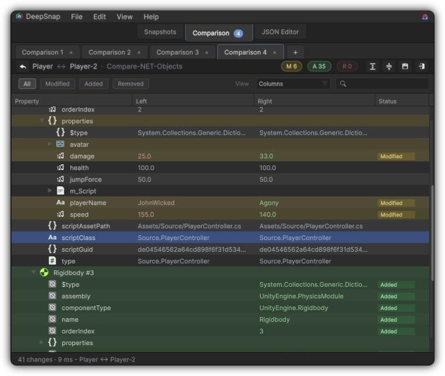This screenshot has width=445, height=376.
Task: Click the left value JohnWicked
Action: click(x=156, y=203)
